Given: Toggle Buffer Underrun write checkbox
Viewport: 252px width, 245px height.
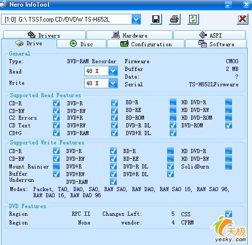Looking at the screenshot, I should coord(56,174).
